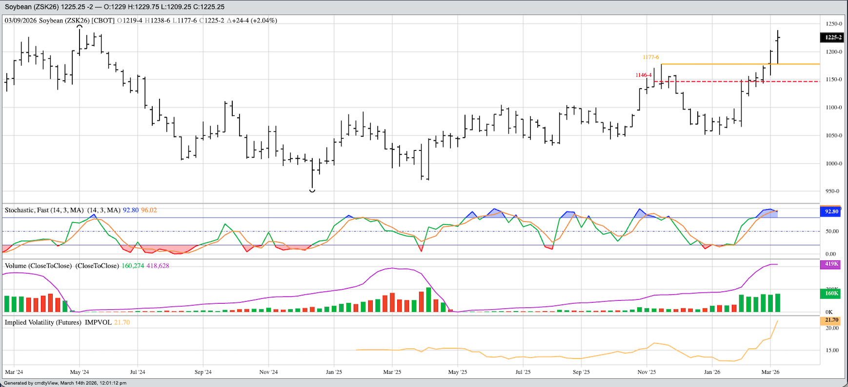Select the Mar '26 date on time axis
Image resolution: width=848 pixels, height=387 pixels.
tap(770, 372)
